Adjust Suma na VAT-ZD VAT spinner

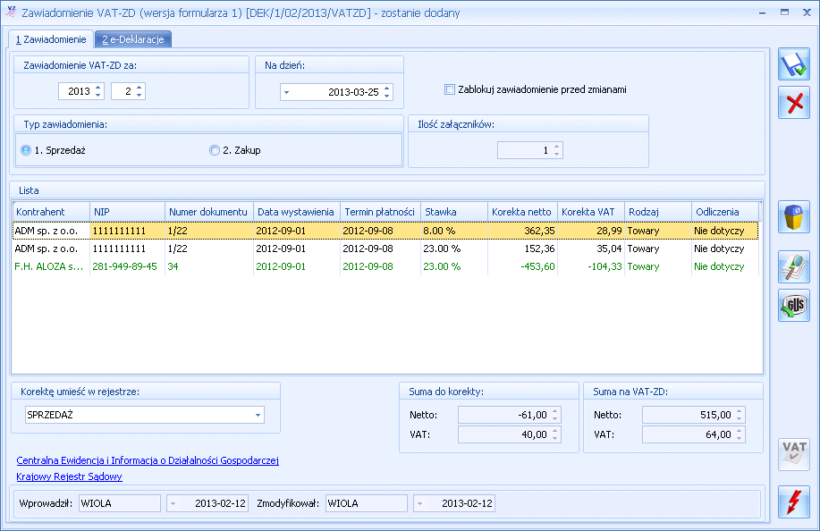coord(740,434)
